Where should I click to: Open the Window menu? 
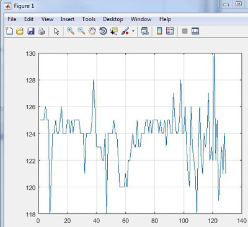(141, 19)
